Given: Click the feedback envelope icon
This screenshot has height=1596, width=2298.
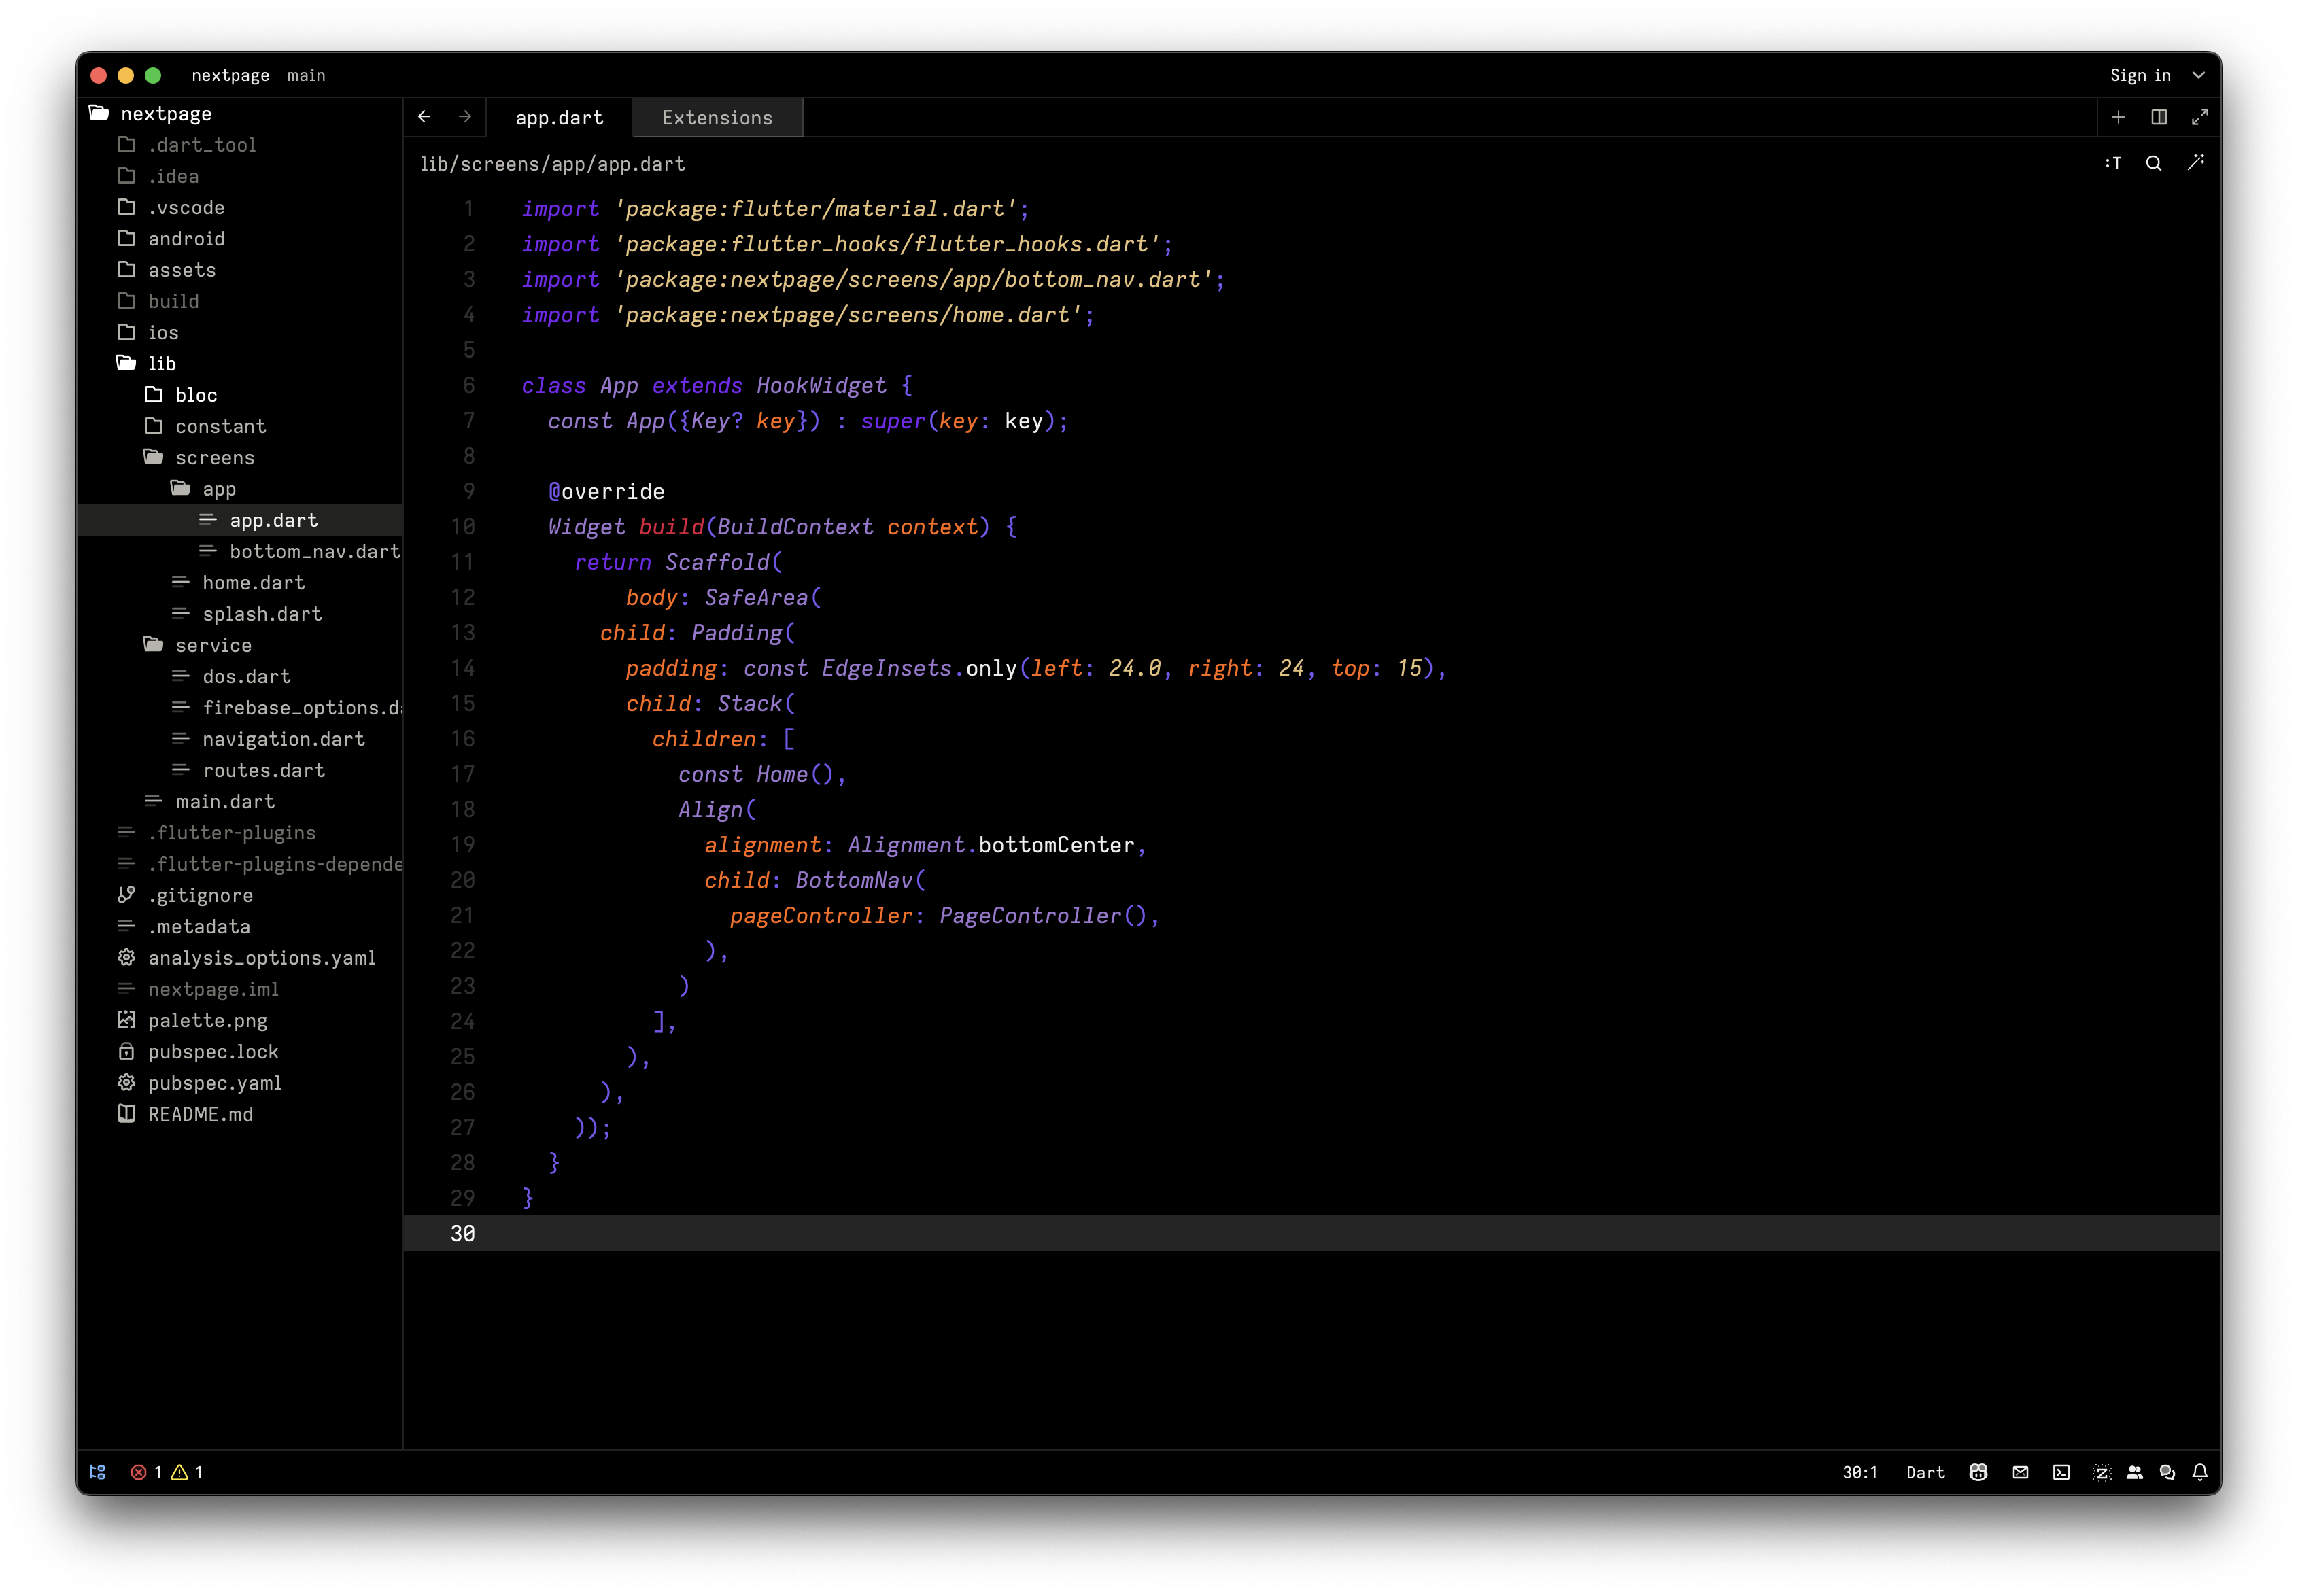Looking at the screenshot, I should (2020, 1472).
